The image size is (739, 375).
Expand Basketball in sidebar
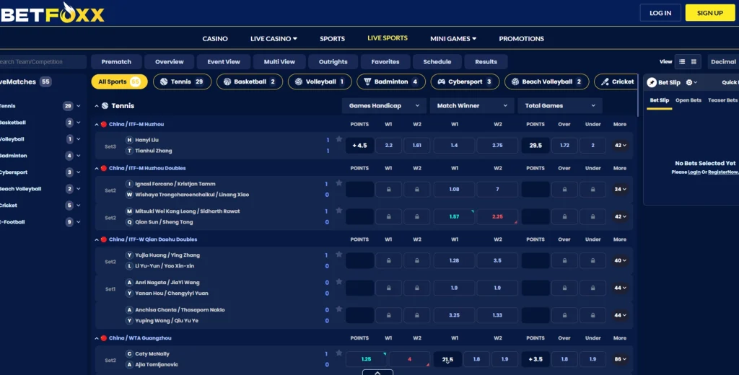coord(78,123)
